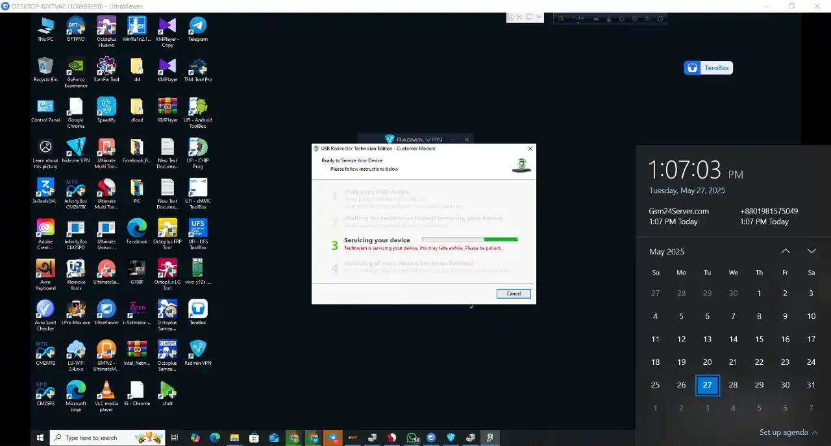Click the +8801981575049 clock entry
The image size is (831, 446).
769,216
